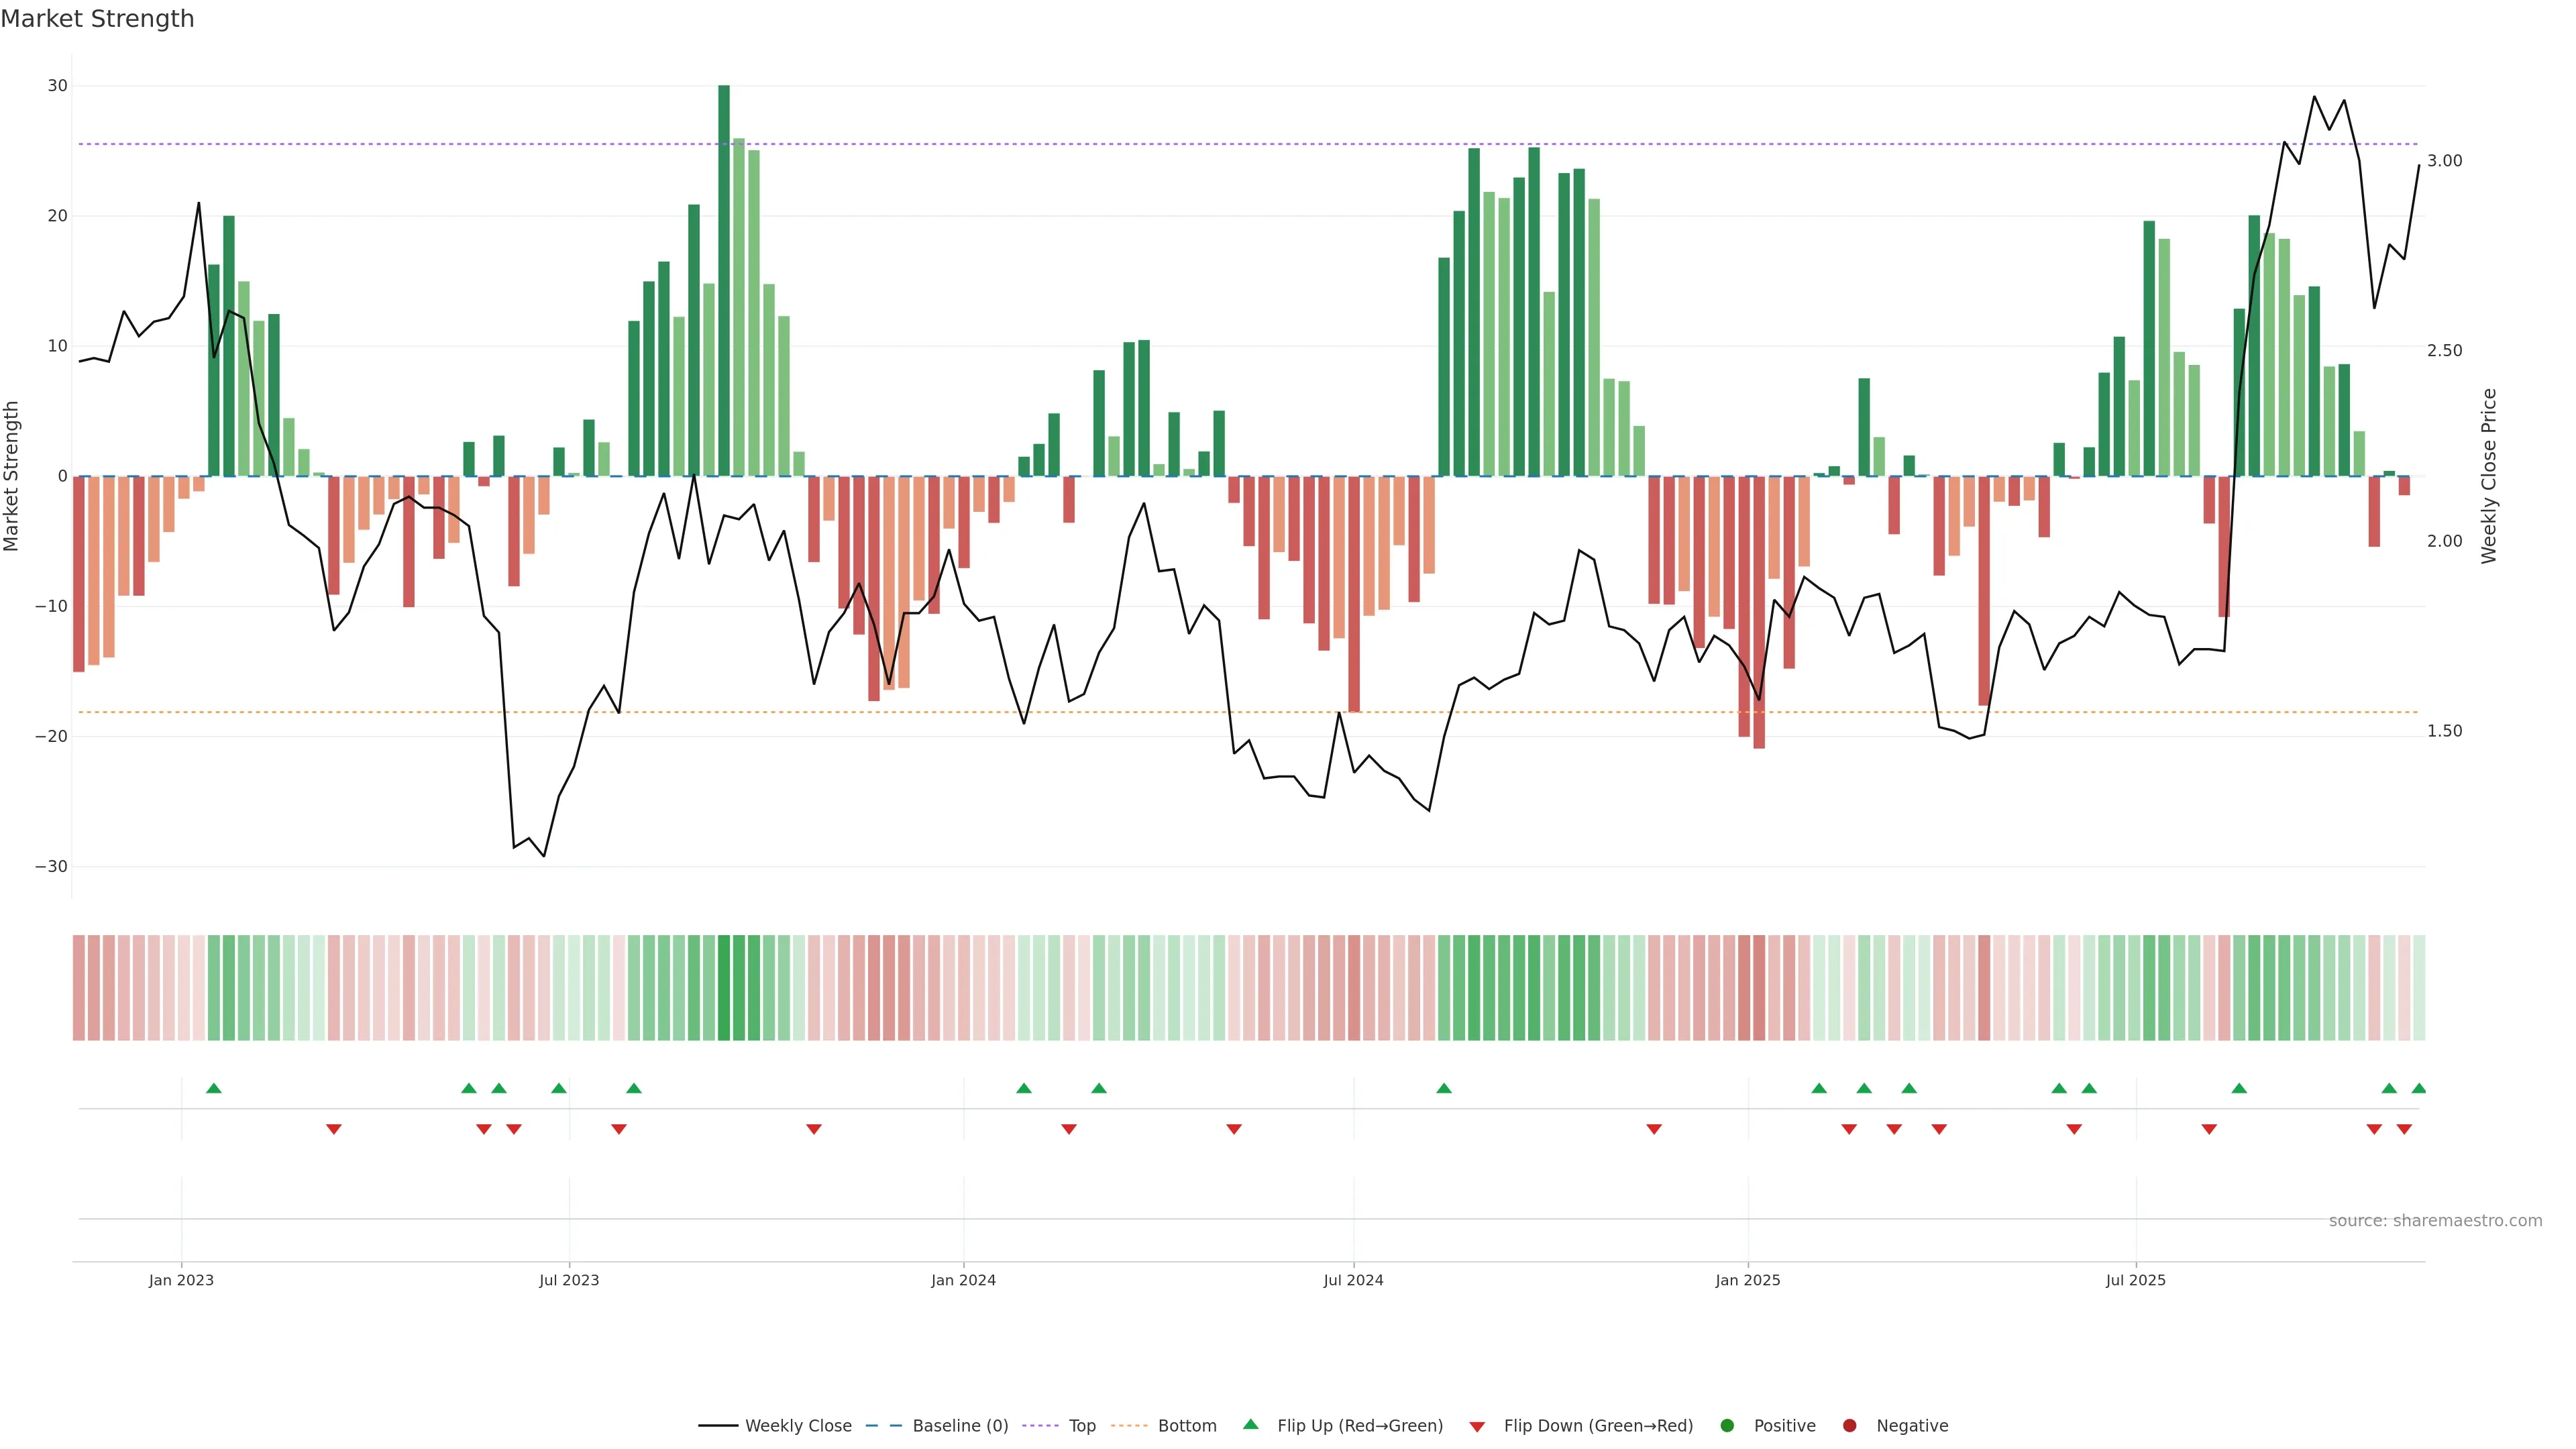Click the Weekly Close Price axis title

[x=2489, y=476]
